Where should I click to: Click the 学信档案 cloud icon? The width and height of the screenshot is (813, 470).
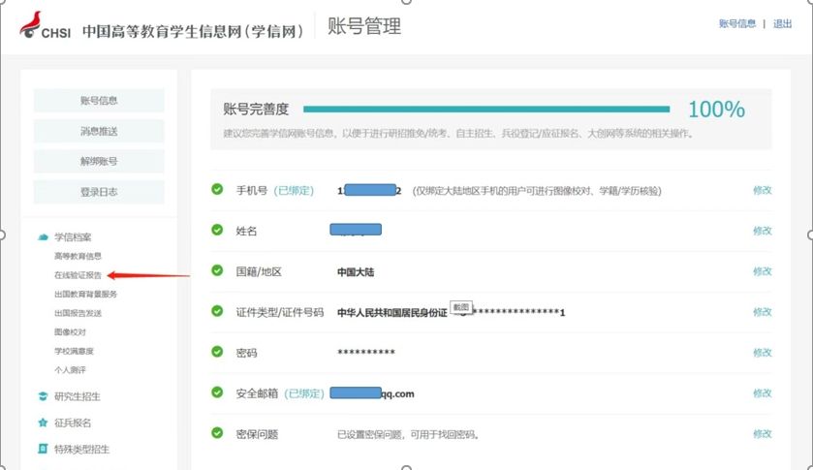tap(43, 237)
